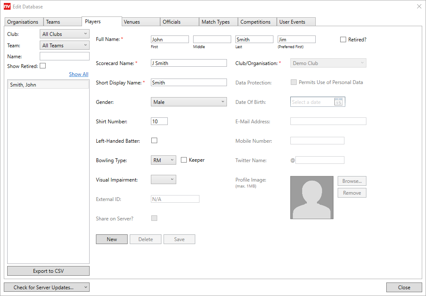Switch to the Teams tab
This screenshot has height=296, width=426.
tap(53, 22)
